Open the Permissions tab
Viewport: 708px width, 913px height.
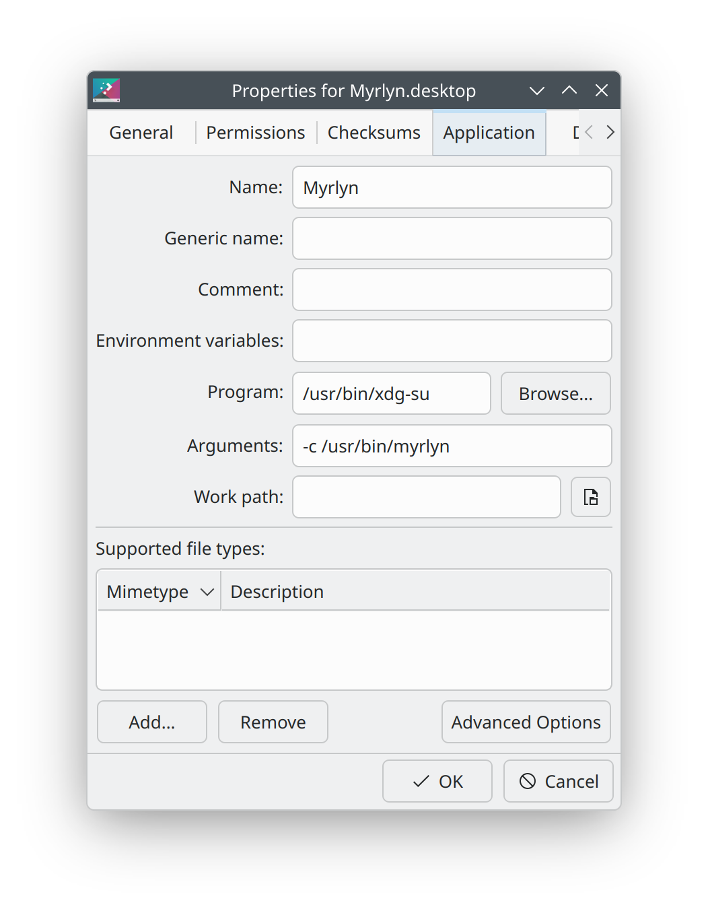256,133
